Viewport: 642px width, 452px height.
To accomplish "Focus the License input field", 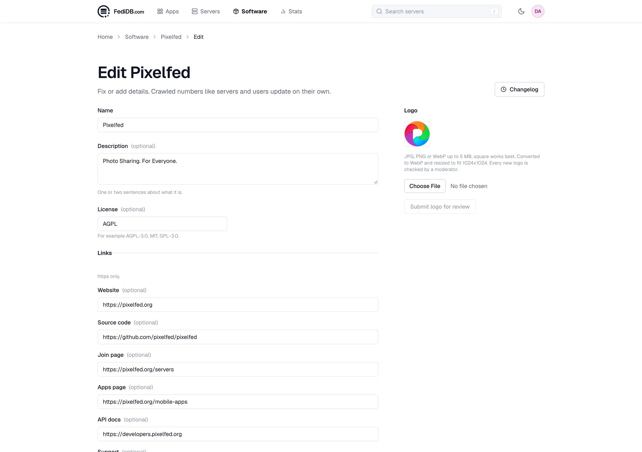I will tap(162, 224).
